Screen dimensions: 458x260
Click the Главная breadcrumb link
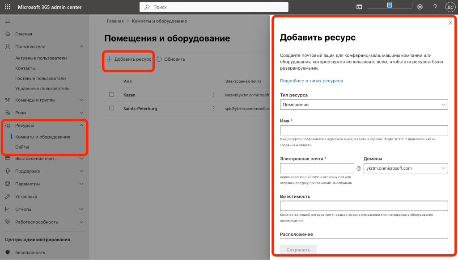(x=115, y=21)
